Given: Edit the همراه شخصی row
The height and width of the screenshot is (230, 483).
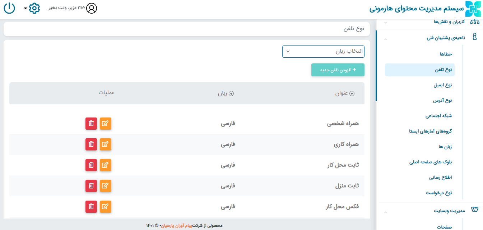Looking at the screenshot, I should [105, 124].
